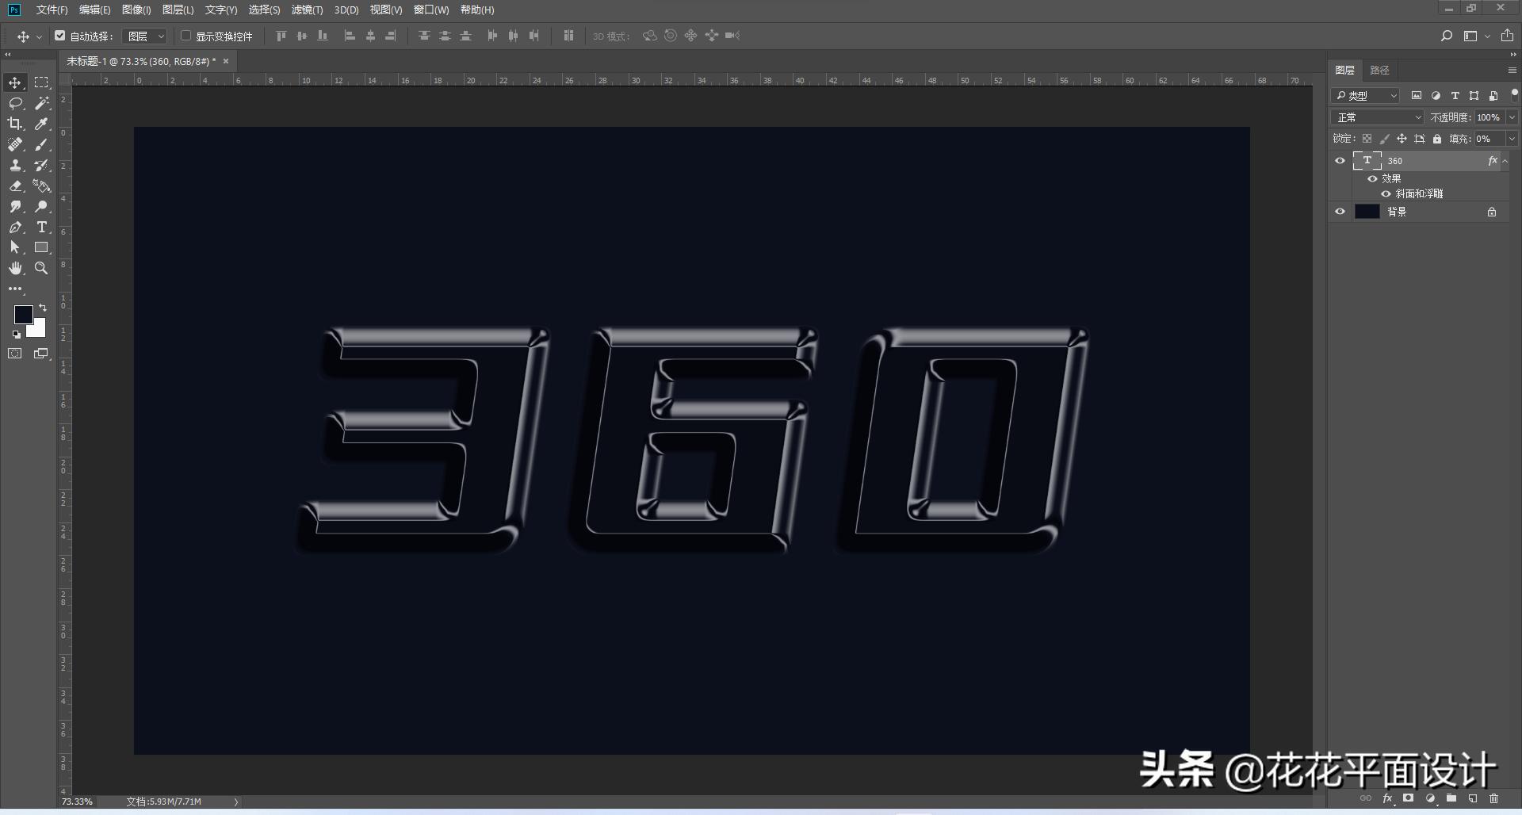This screenshot has height=815, width=1522.
Task: Switch to the 路径 Paths tab
Action: tap(1380, 70)
